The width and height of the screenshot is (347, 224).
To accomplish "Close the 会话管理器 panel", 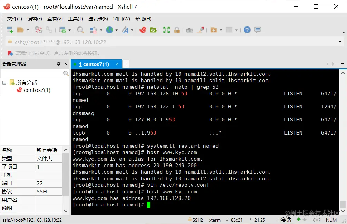I will [x=66, y=64].
